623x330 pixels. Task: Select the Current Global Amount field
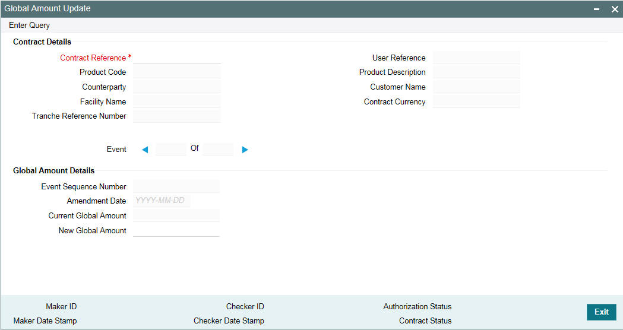176,215
